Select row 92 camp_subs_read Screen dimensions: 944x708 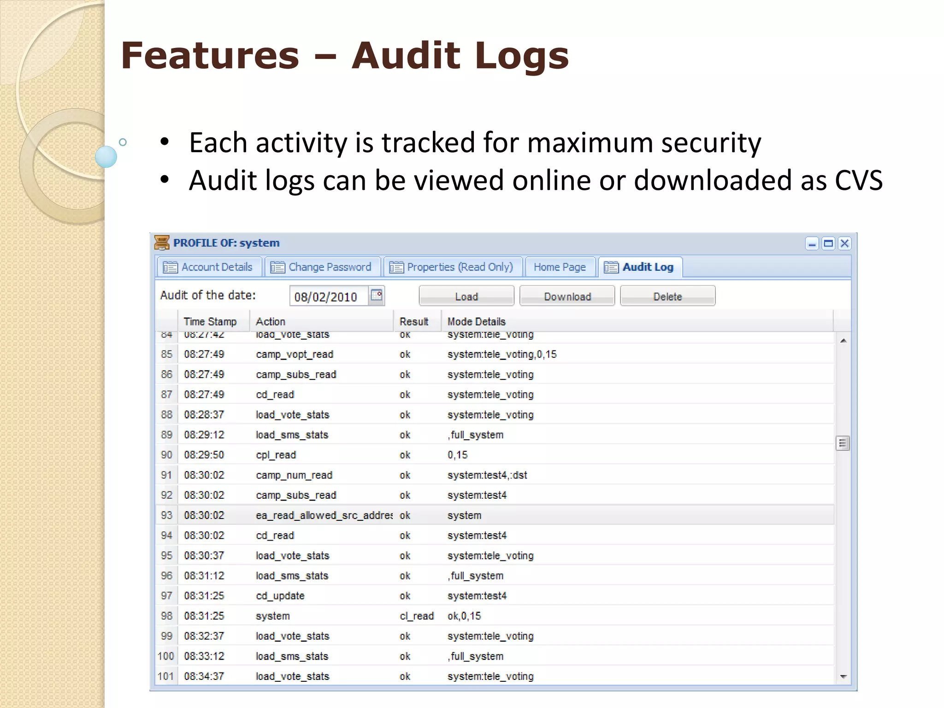495,495
